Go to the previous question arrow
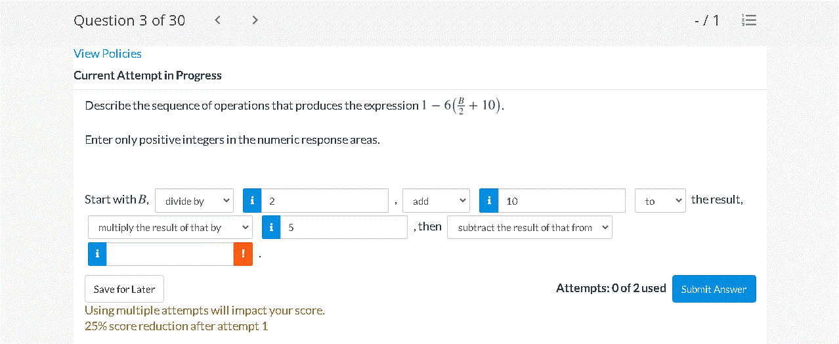This screenshot has width=839, height=344. 218,20
